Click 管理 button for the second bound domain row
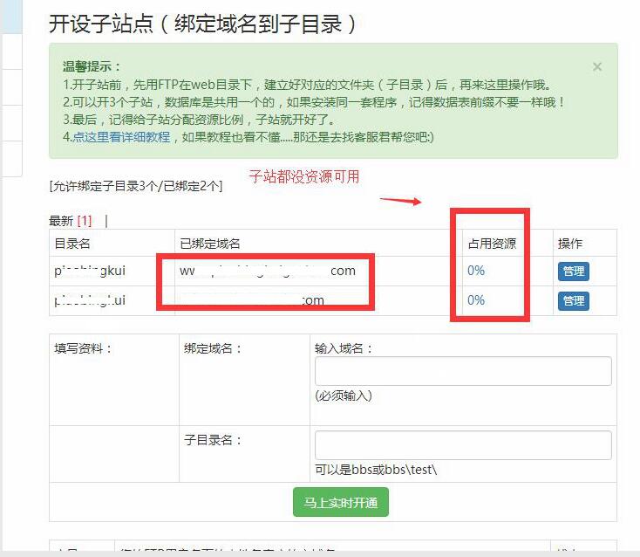The width and height of the screenshot is (640, 557). click(x=574, y=301)
